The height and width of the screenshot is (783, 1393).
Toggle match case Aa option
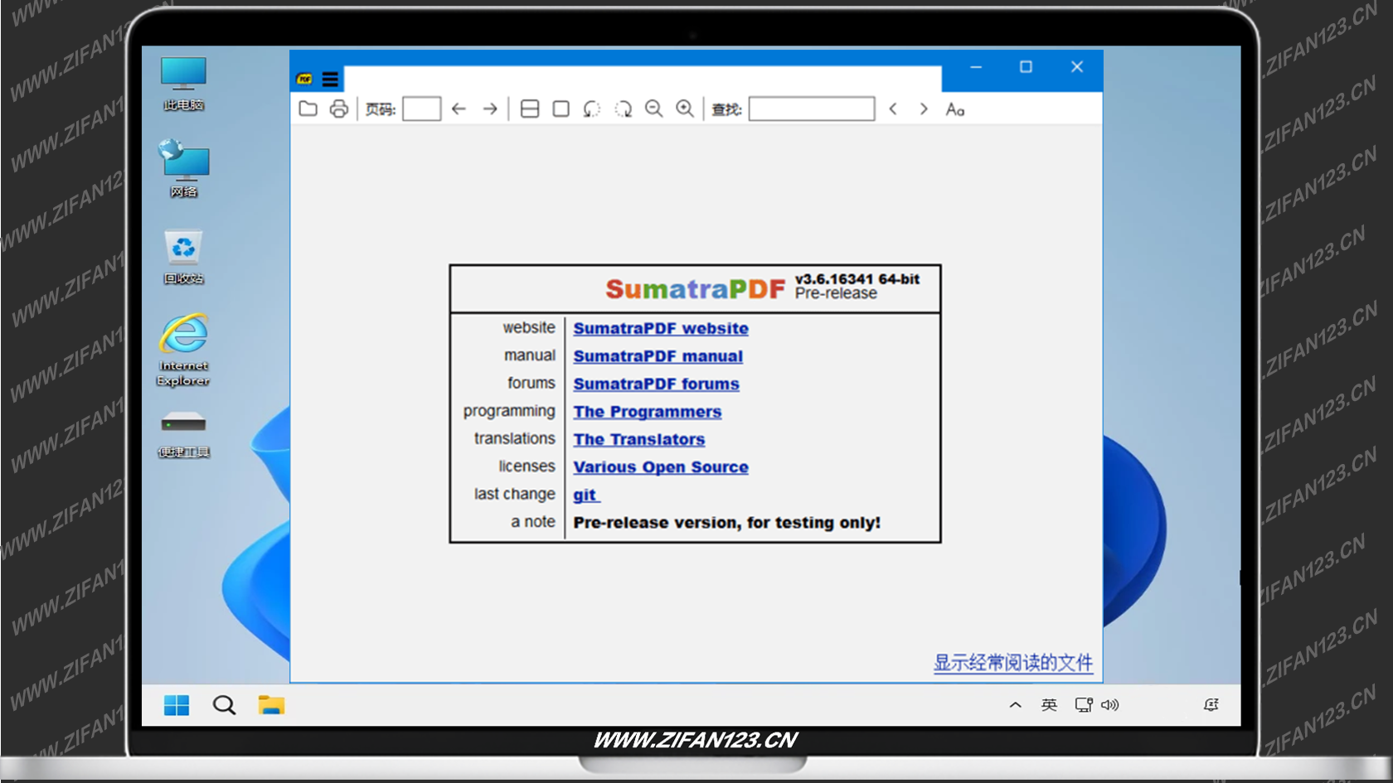(955, 109)
